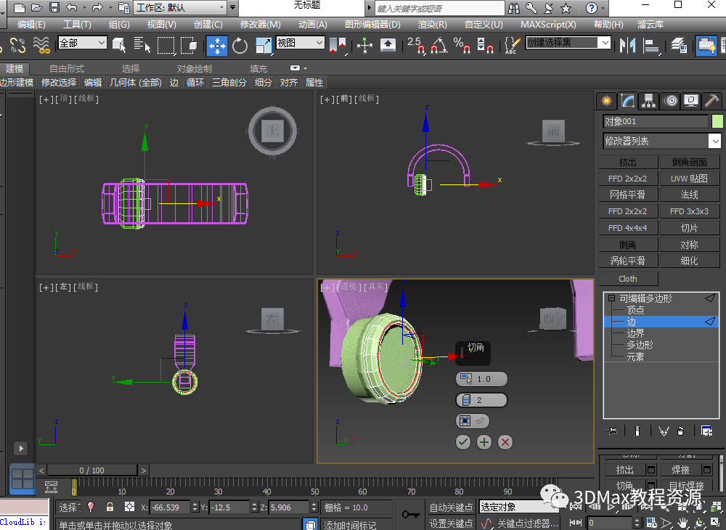Open the 修改器(M) menu

pos(260,24)
